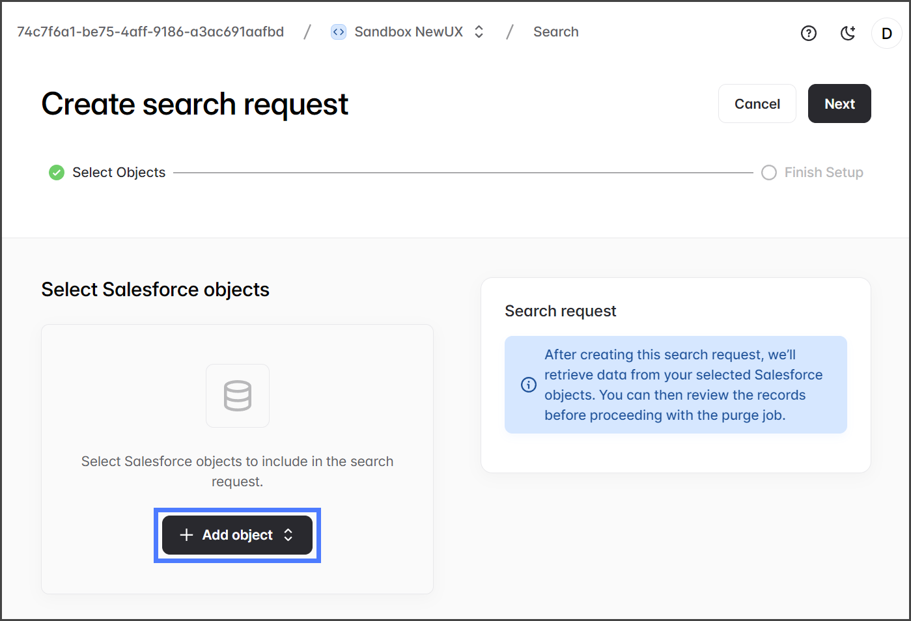Viewport: 911px width, 621px height.
Task: Open the Add object dropdown
Action: coord(237,535)
